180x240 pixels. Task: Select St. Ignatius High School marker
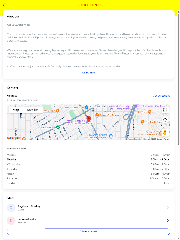click(x=68, y=122)
